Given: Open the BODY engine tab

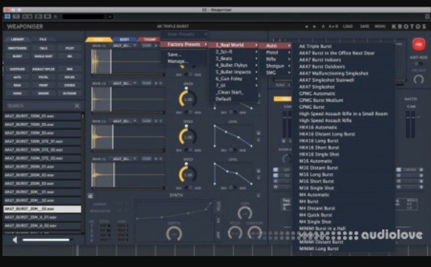Looking at the screenshot, I should click(x=124, y=40).
